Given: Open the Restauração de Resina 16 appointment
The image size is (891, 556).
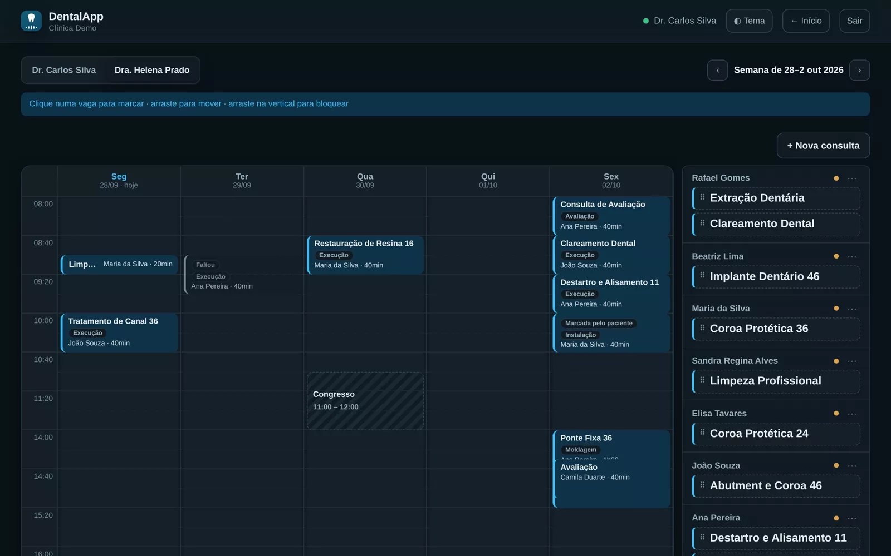Looking at the screenshot, I should (365, 255).
